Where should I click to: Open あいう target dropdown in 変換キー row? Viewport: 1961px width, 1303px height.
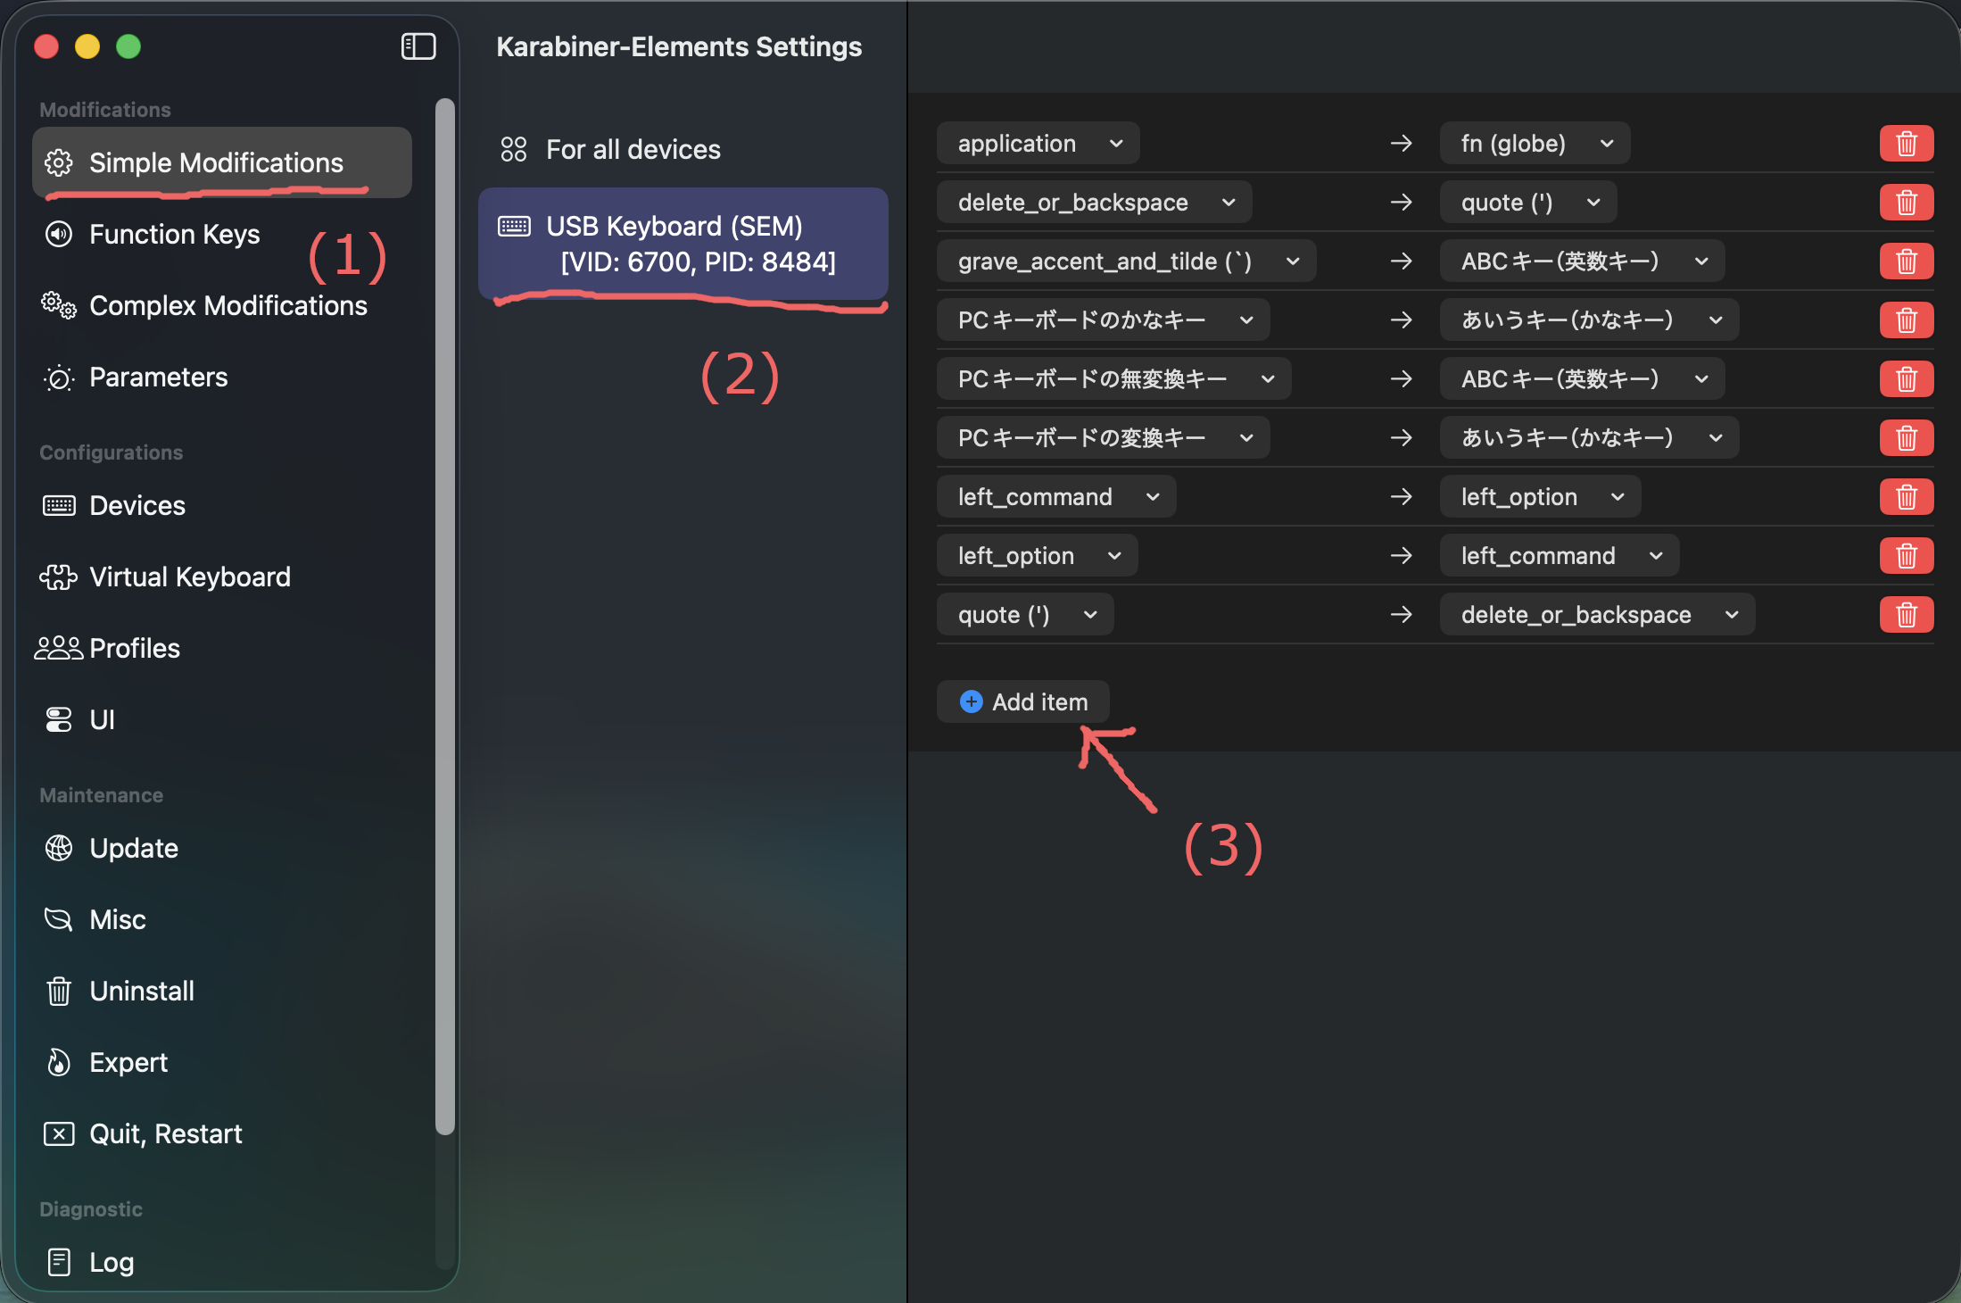click(1590, 438)
